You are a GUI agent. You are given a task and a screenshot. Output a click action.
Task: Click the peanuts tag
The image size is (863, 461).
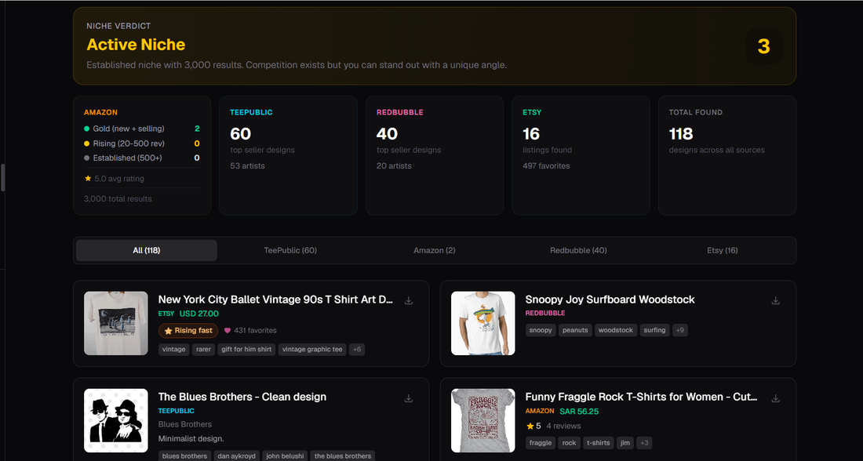(x=575, y=330)
